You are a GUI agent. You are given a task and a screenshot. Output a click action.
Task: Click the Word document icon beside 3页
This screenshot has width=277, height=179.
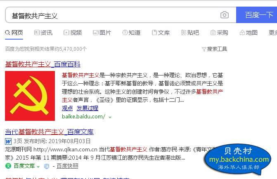pyautogui.click(x=8, y=141)
